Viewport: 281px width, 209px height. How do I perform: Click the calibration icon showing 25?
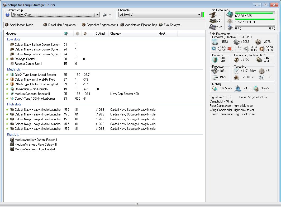tap(213, 27)
